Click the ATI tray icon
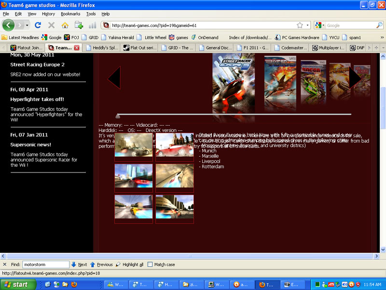The width and height of the screenshot is (386, 290). pyautogui.click(x=331, y=285)
